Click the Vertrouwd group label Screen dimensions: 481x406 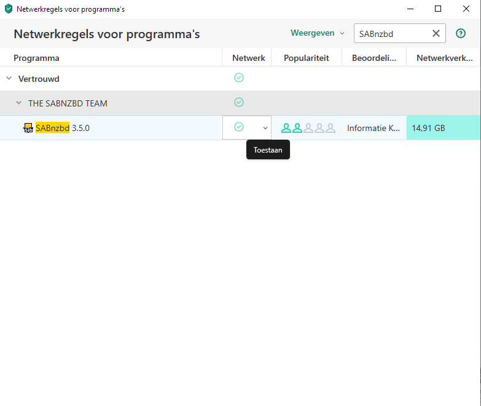(x=39, y=79)
